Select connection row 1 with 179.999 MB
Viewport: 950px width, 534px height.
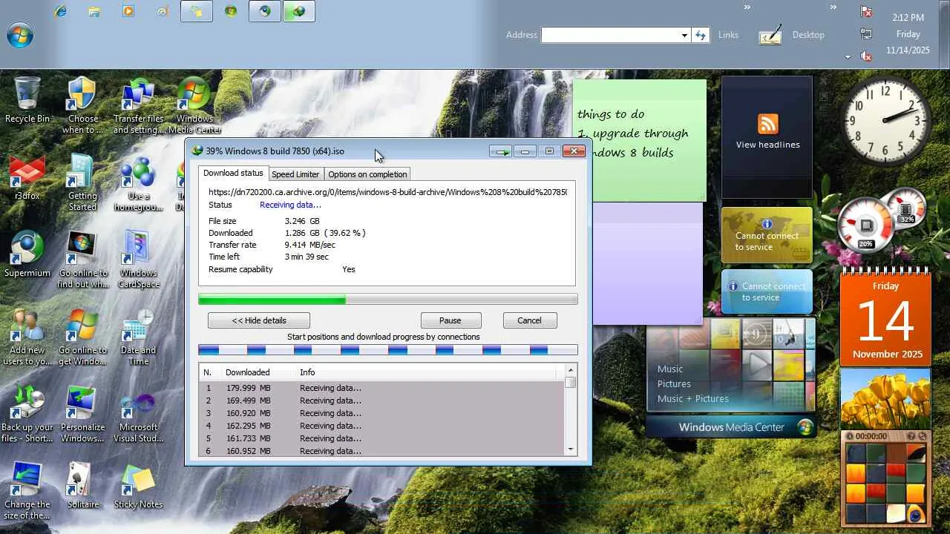pos(381,388)
